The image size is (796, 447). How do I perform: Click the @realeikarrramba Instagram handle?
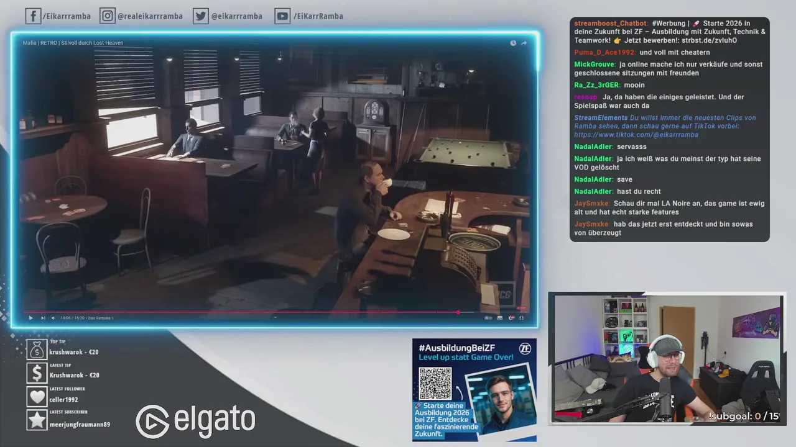point(150,16)
